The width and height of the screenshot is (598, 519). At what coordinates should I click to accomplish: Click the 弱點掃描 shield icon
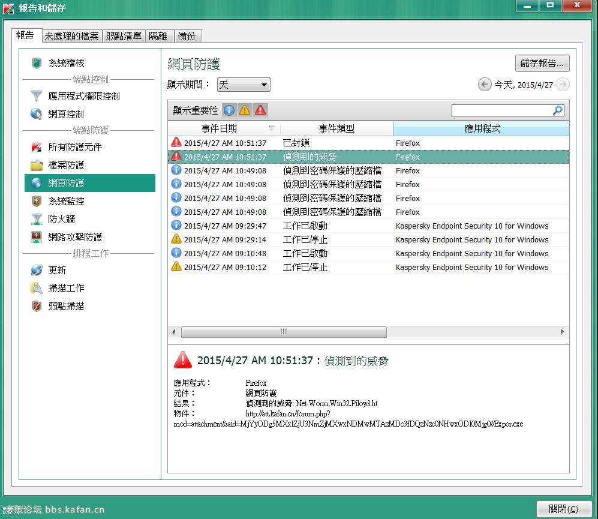click(x=37, y=306)
